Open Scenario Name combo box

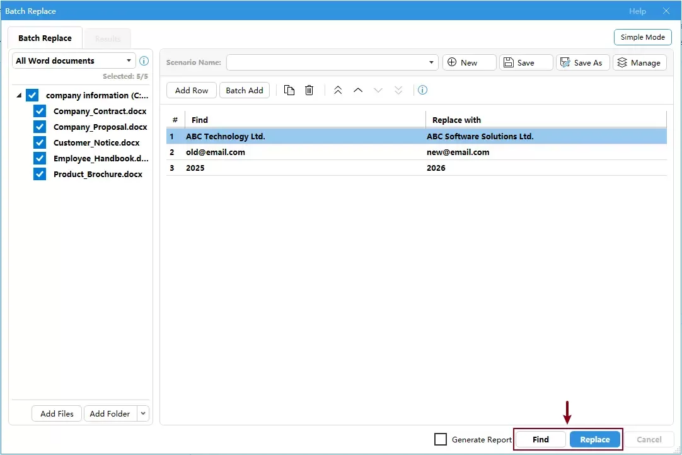click(x=332, y=62)
